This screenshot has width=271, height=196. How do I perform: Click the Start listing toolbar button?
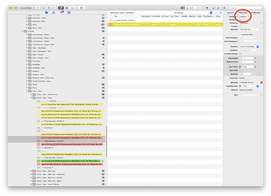click(191, 8)
